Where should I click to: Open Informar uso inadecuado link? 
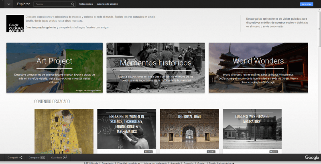point(155,163)
